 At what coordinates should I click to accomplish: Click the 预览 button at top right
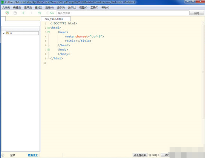[197, 13]
